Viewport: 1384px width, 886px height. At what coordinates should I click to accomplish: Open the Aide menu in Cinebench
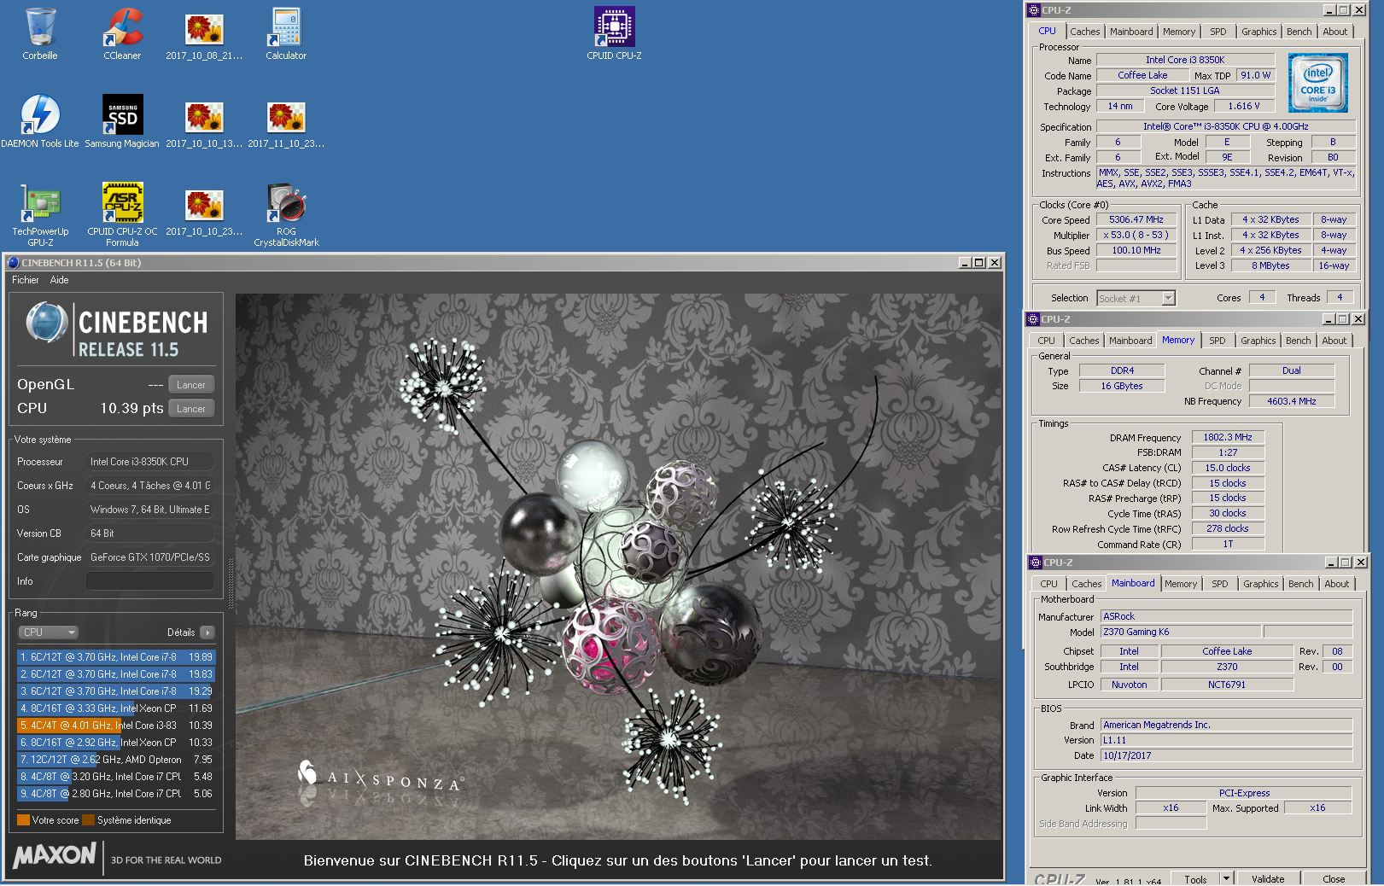(59, 280)
